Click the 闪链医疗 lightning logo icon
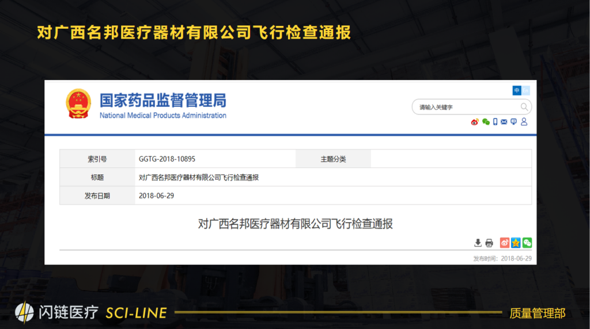Screen dimensions: 590x329 point(25,312)
